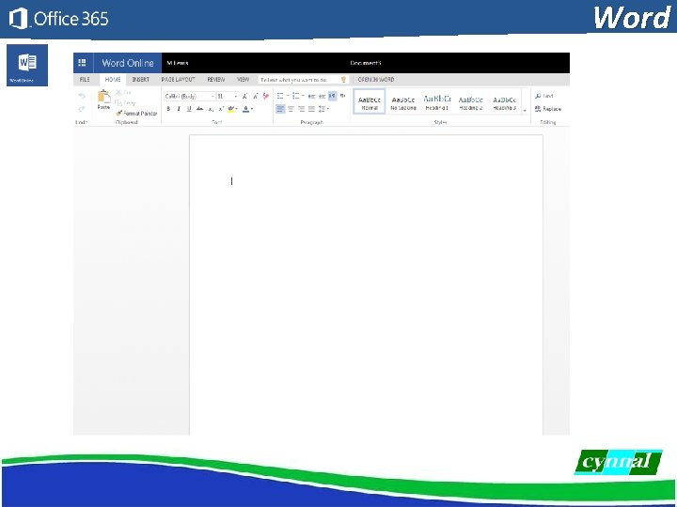Toggle left-to-right text direction

tap(332, 96)
